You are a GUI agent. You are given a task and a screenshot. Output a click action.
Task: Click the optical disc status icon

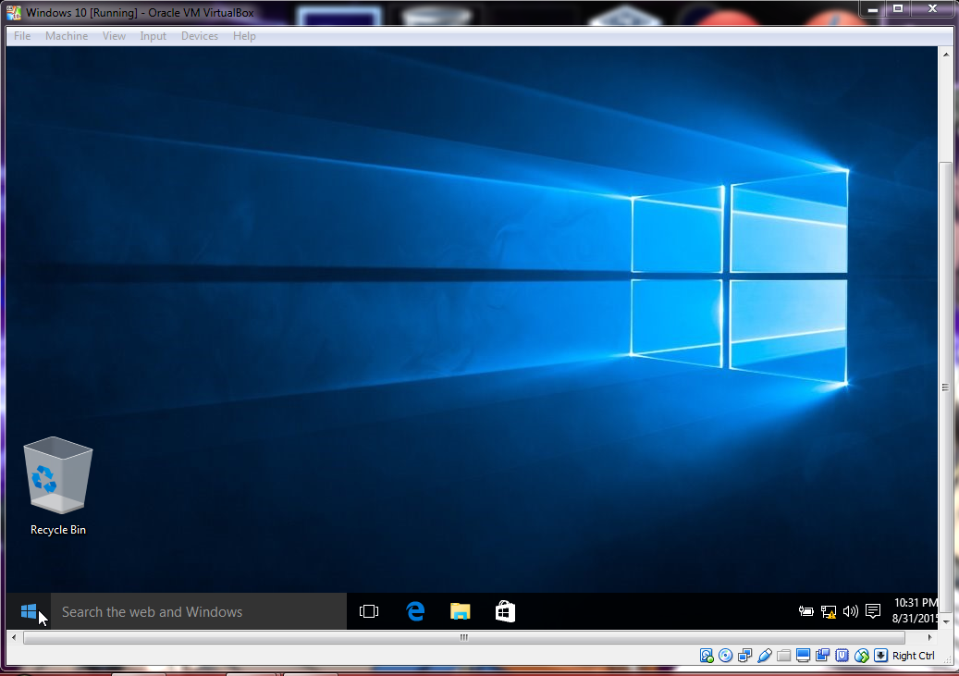(725, 656)
